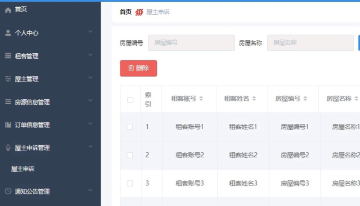360x206 pixels.
Task: Expand the 房源信息管理 menu chevron
Action: 91,101
